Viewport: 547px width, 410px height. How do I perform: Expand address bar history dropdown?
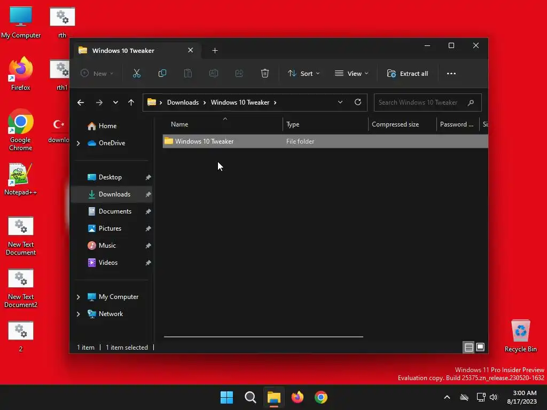pyautogui.click(x=340, y=102)
